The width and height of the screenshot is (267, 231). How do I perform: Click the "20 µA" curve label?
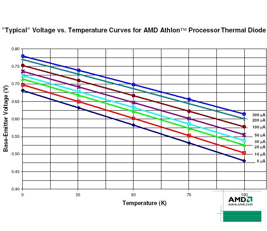(260, 147)
